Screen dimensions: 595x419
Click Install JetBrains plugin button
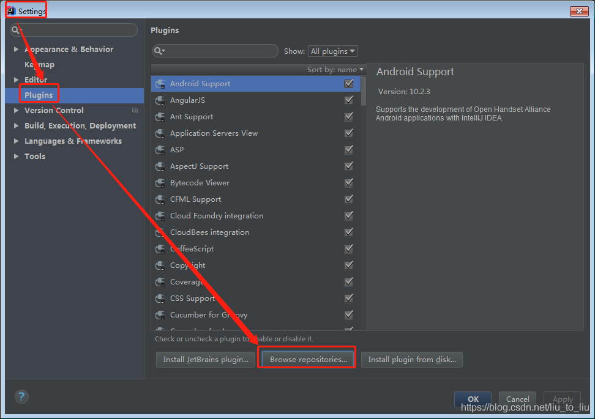pyautogui.click(x=206, y=360)
